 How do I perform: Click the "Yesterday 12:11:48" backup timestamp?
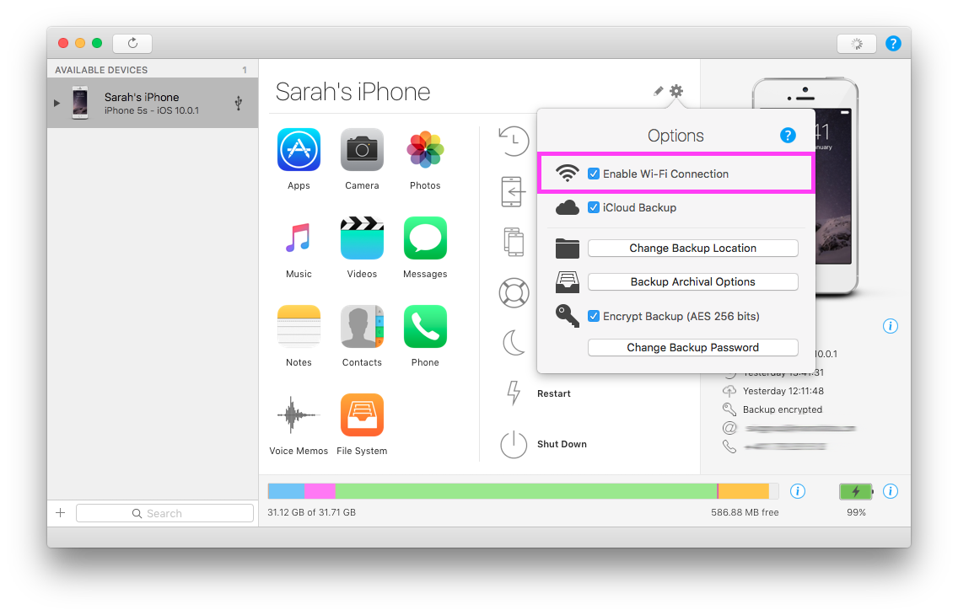pos(783,391)
